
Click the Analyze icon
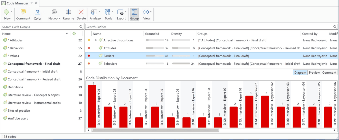[94, 12]
